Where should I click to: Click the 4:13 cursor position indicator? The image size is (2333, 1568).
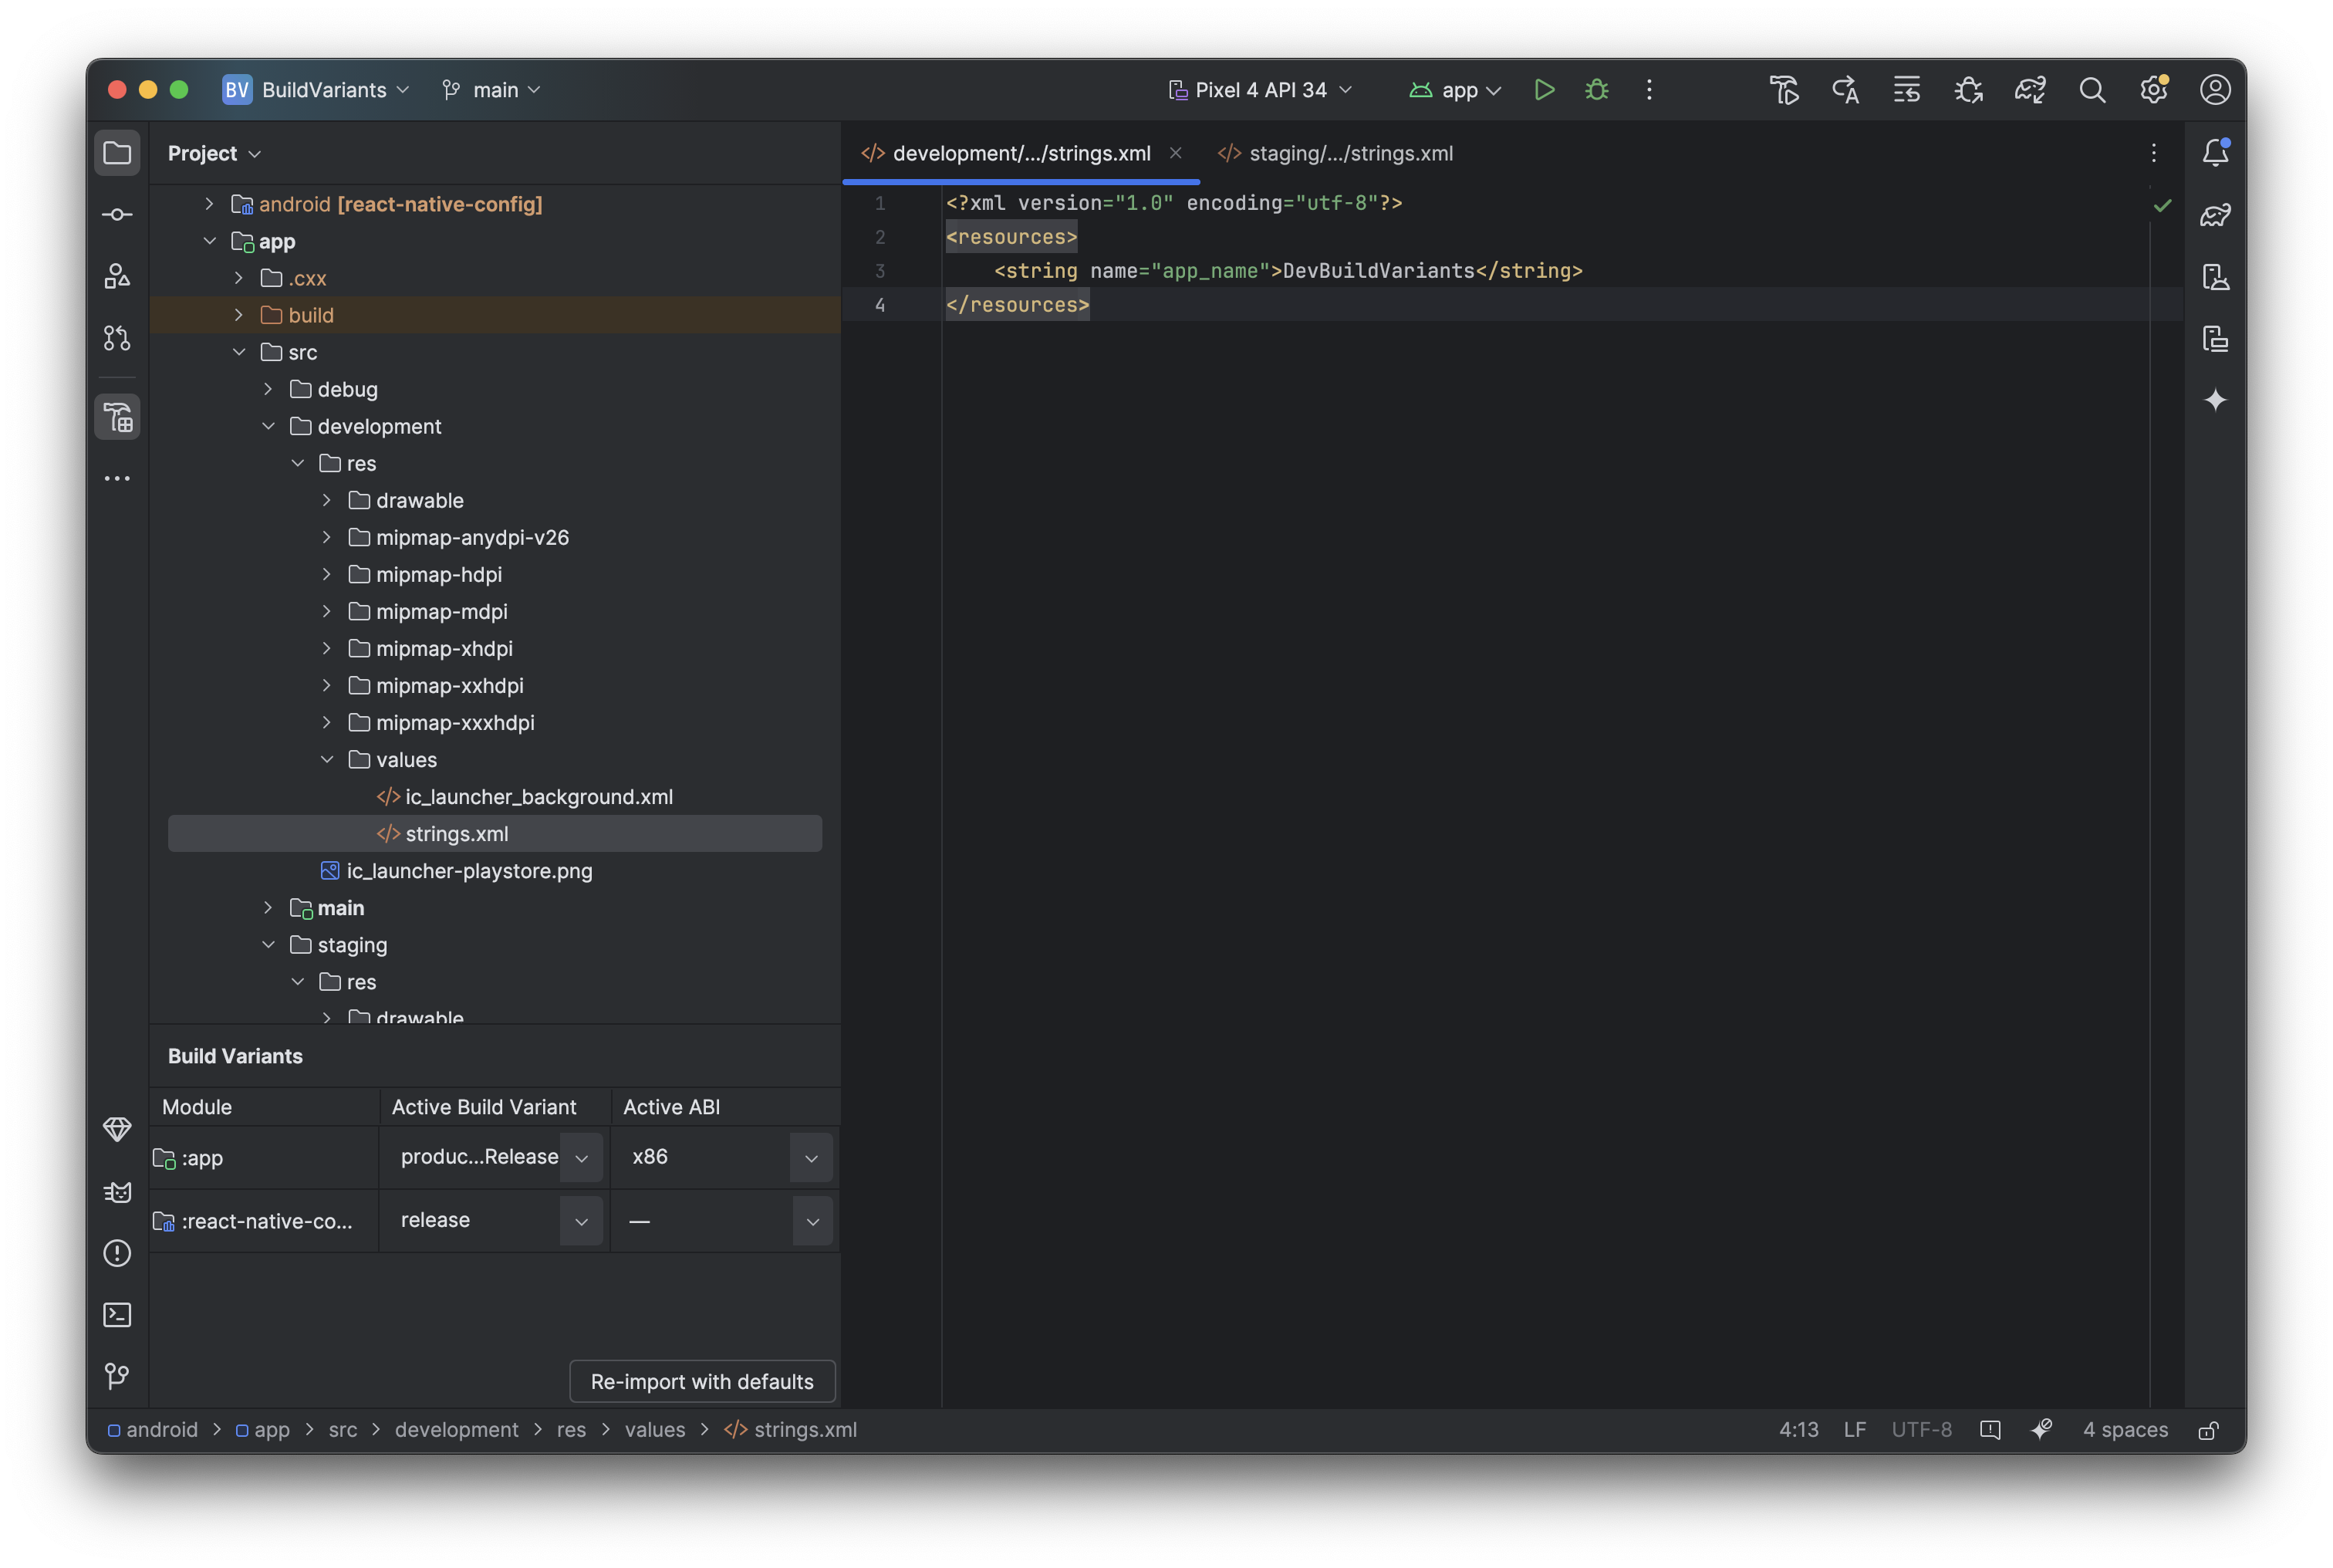(1798, 1430)
